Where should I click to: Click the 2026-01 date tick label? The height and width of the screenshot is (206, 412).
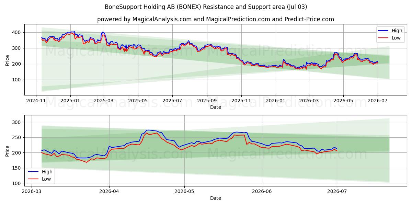click(x=275, y=101)
